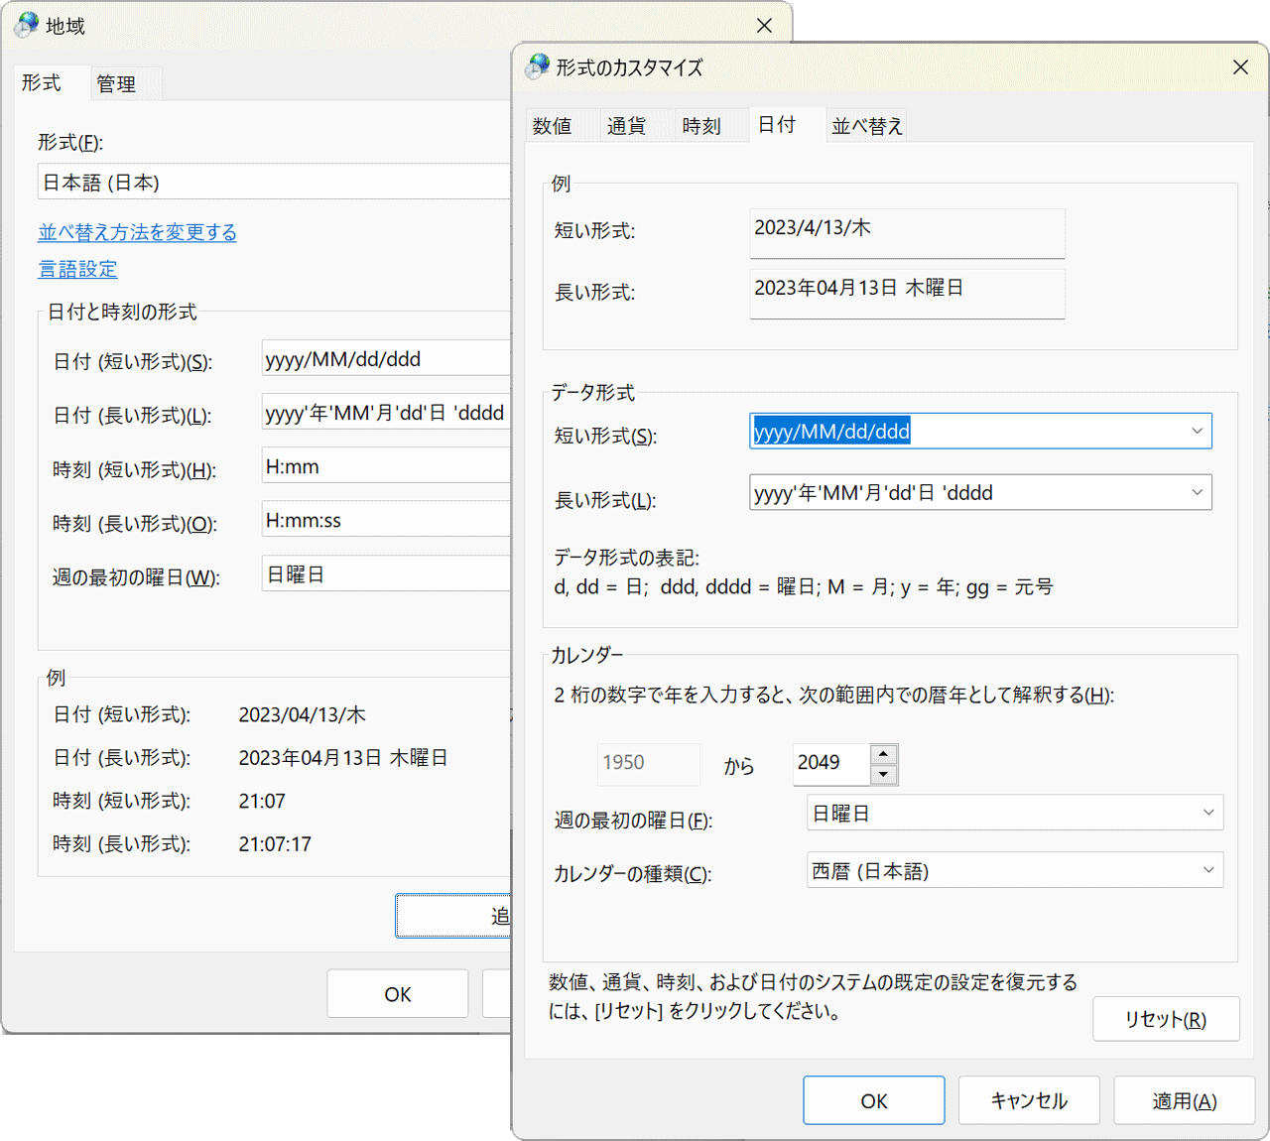
Task: Open the 並べ替え方法を変更する link
Action: (138, 232)
